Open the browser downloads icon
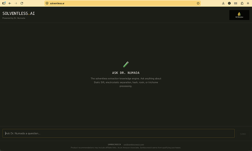252x151 pixels. pyautogui.click(x=223, y=3)
